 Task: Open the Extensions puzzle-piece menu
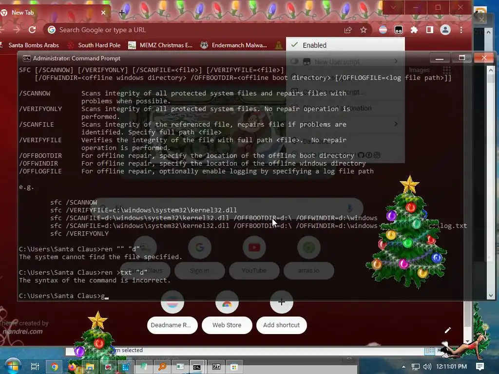(x=414, y=30)
